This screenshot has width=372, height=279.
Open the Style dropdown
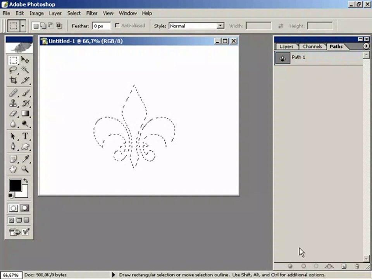[220, 26]
